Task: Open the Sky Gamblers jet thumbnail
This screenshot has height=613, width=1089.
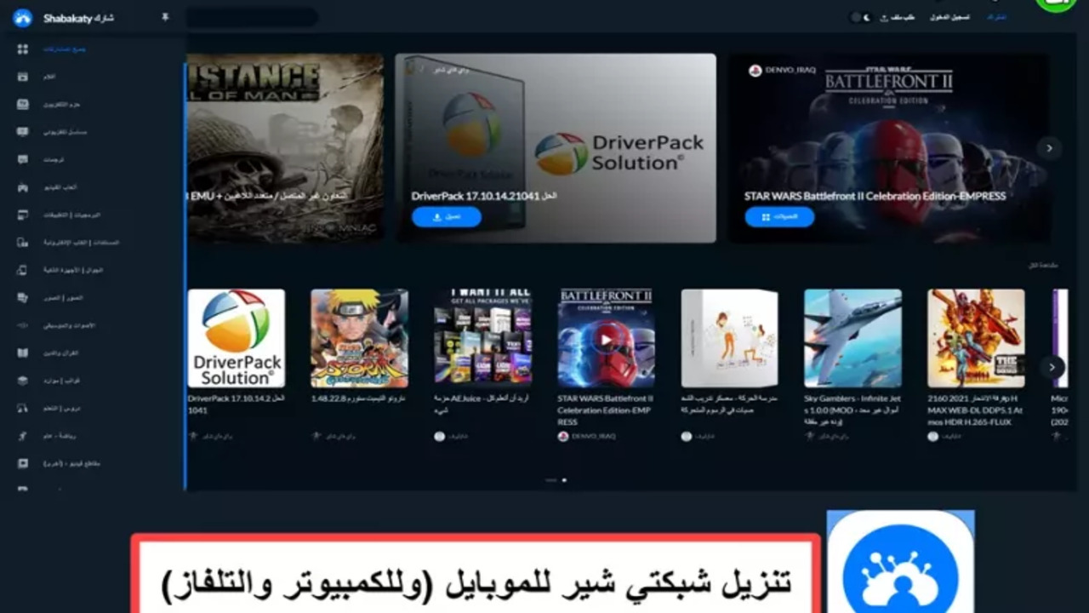Action: click(852, 338)
